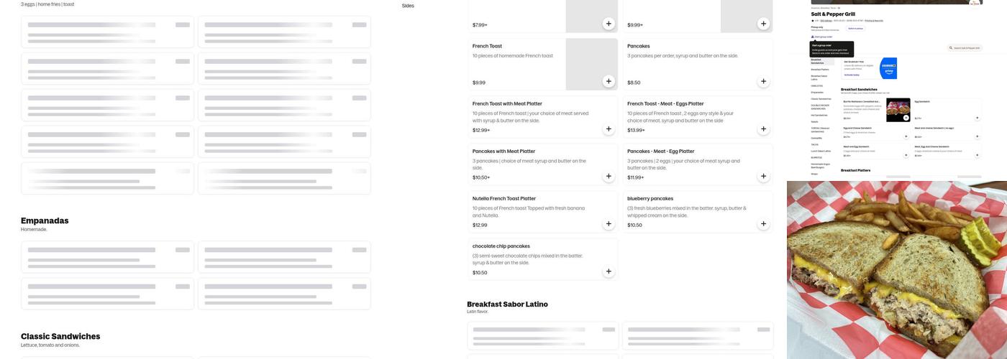Add Egg Sandwich in the small preview
The image size is (1007, 359).
click(x=977, y=117)
